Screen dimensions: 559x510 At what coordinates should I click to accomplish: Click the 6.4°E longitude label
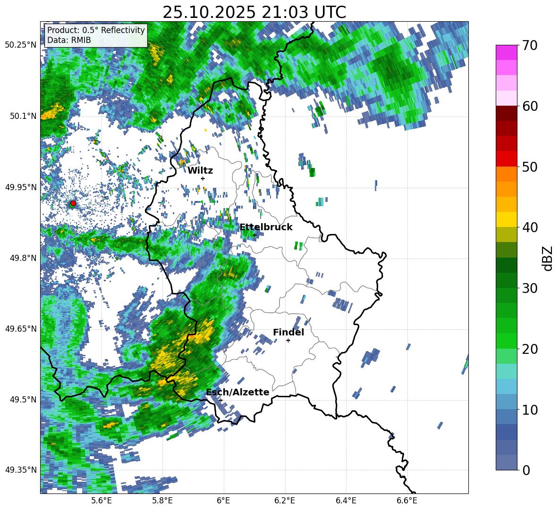pos(346,501)
